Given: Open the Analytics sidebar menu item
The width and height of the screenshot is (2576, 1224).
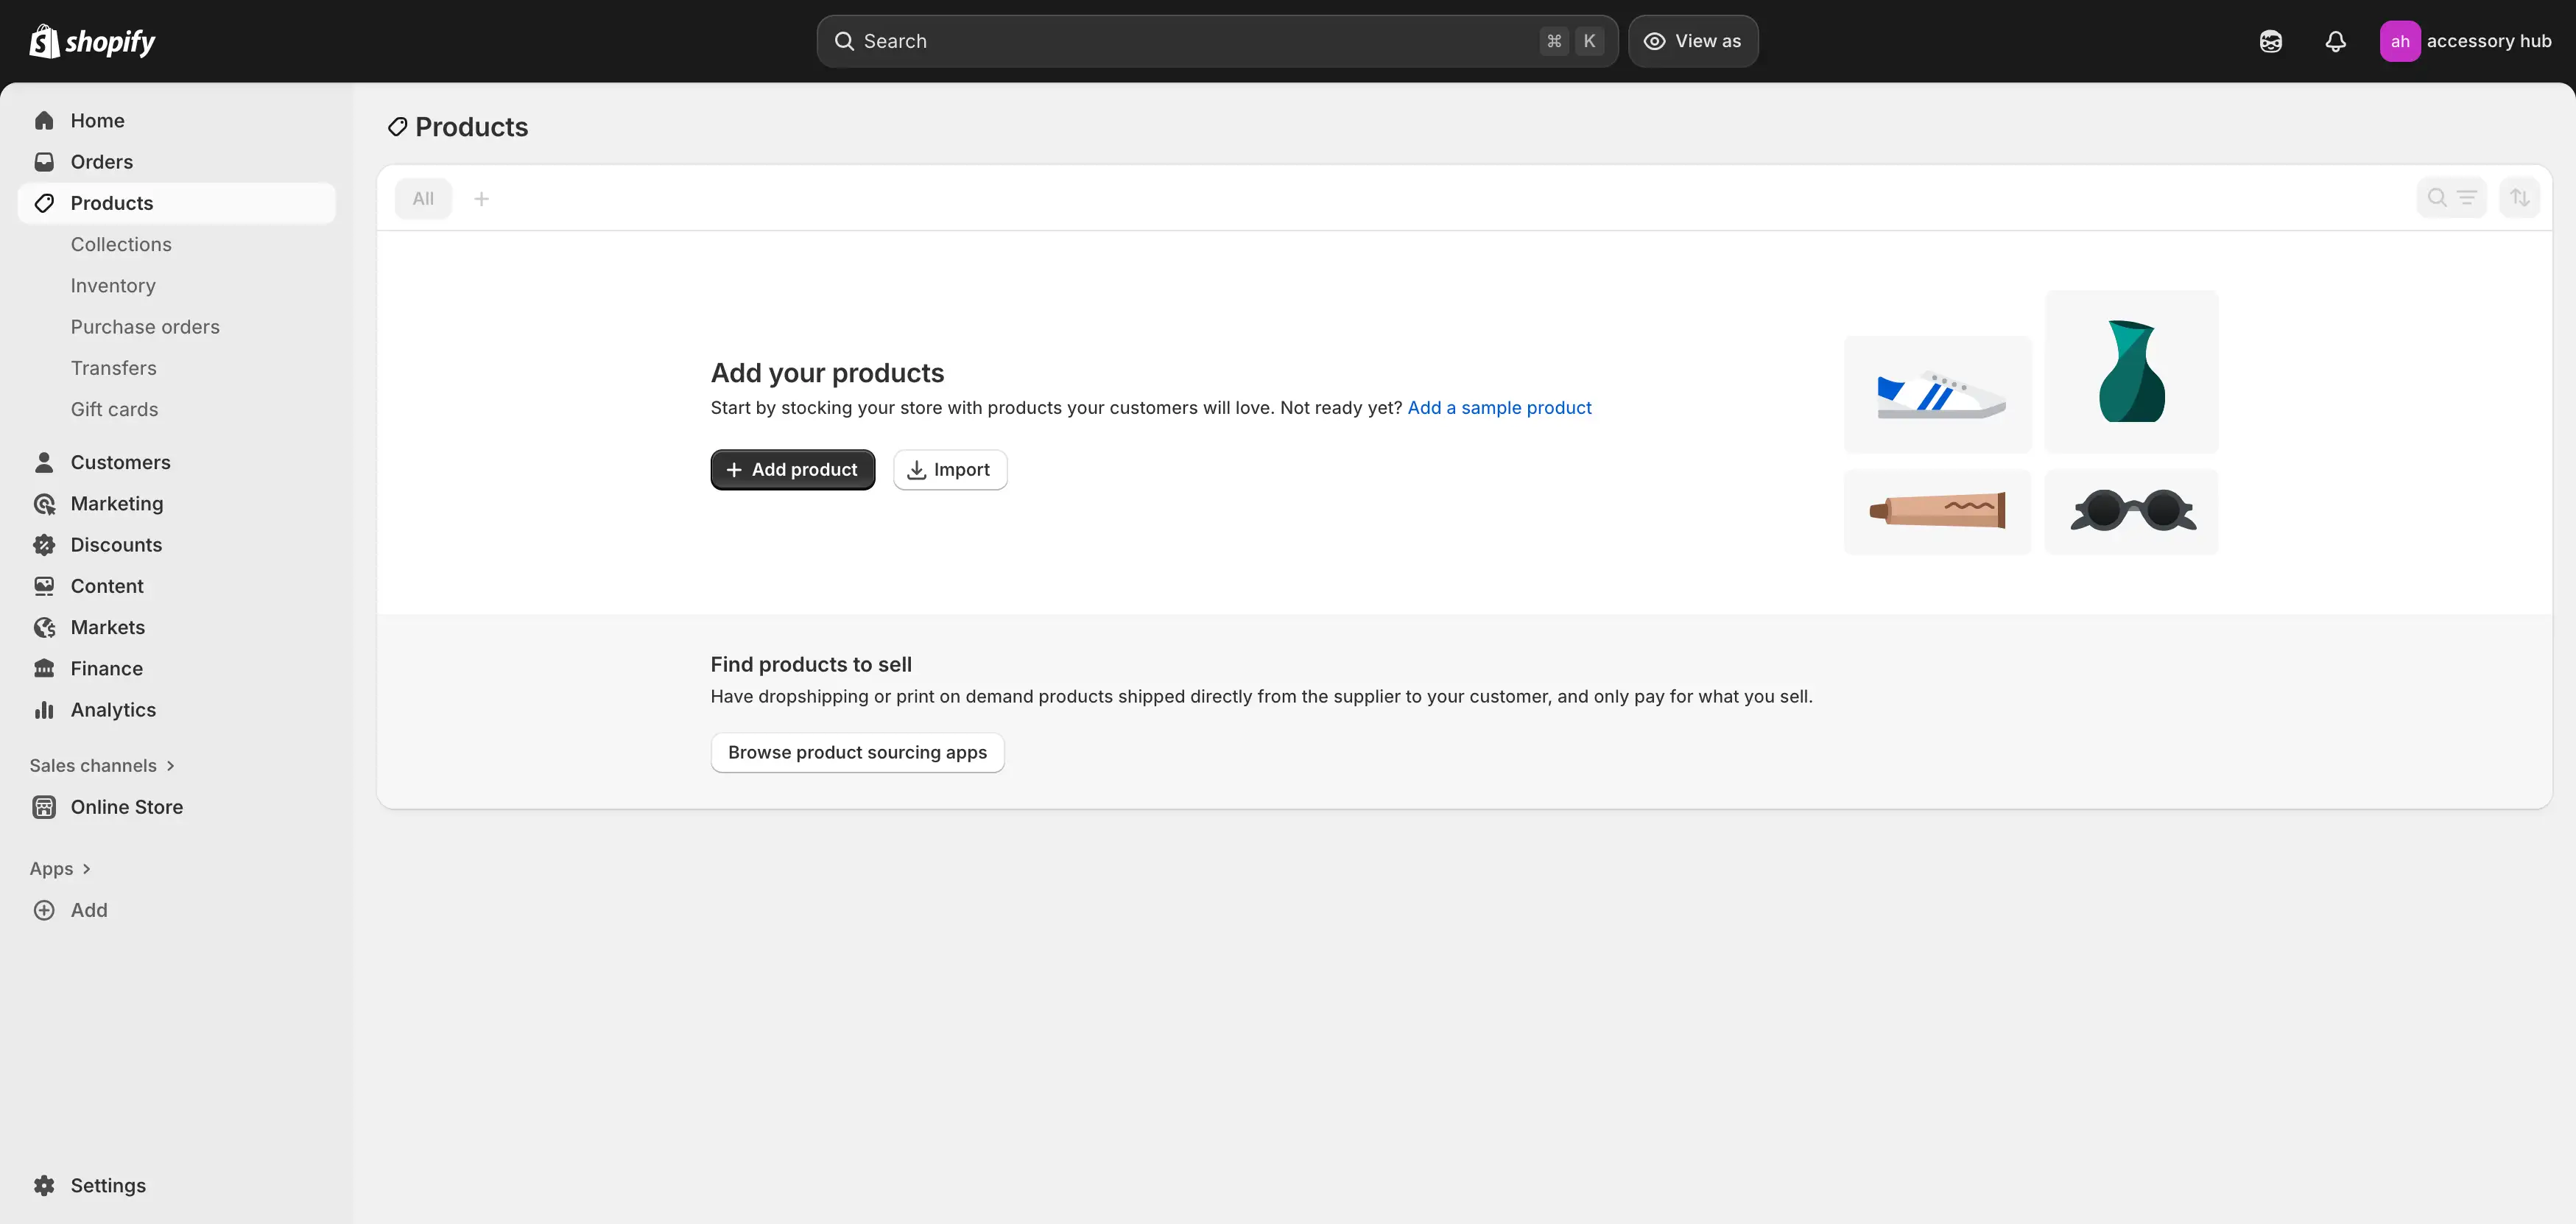Looking at the screenshot, I should (x=112, y=709).
